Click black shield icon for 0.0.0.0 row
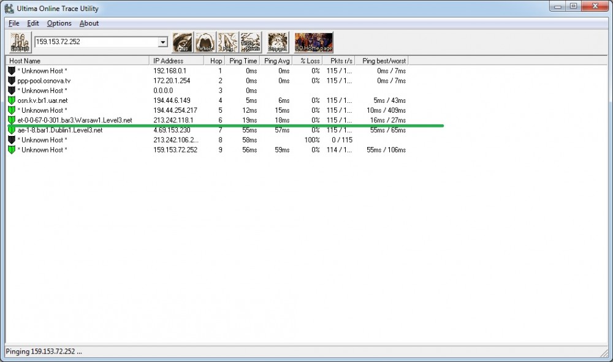613x362 pixels. (x=11, y=90)
